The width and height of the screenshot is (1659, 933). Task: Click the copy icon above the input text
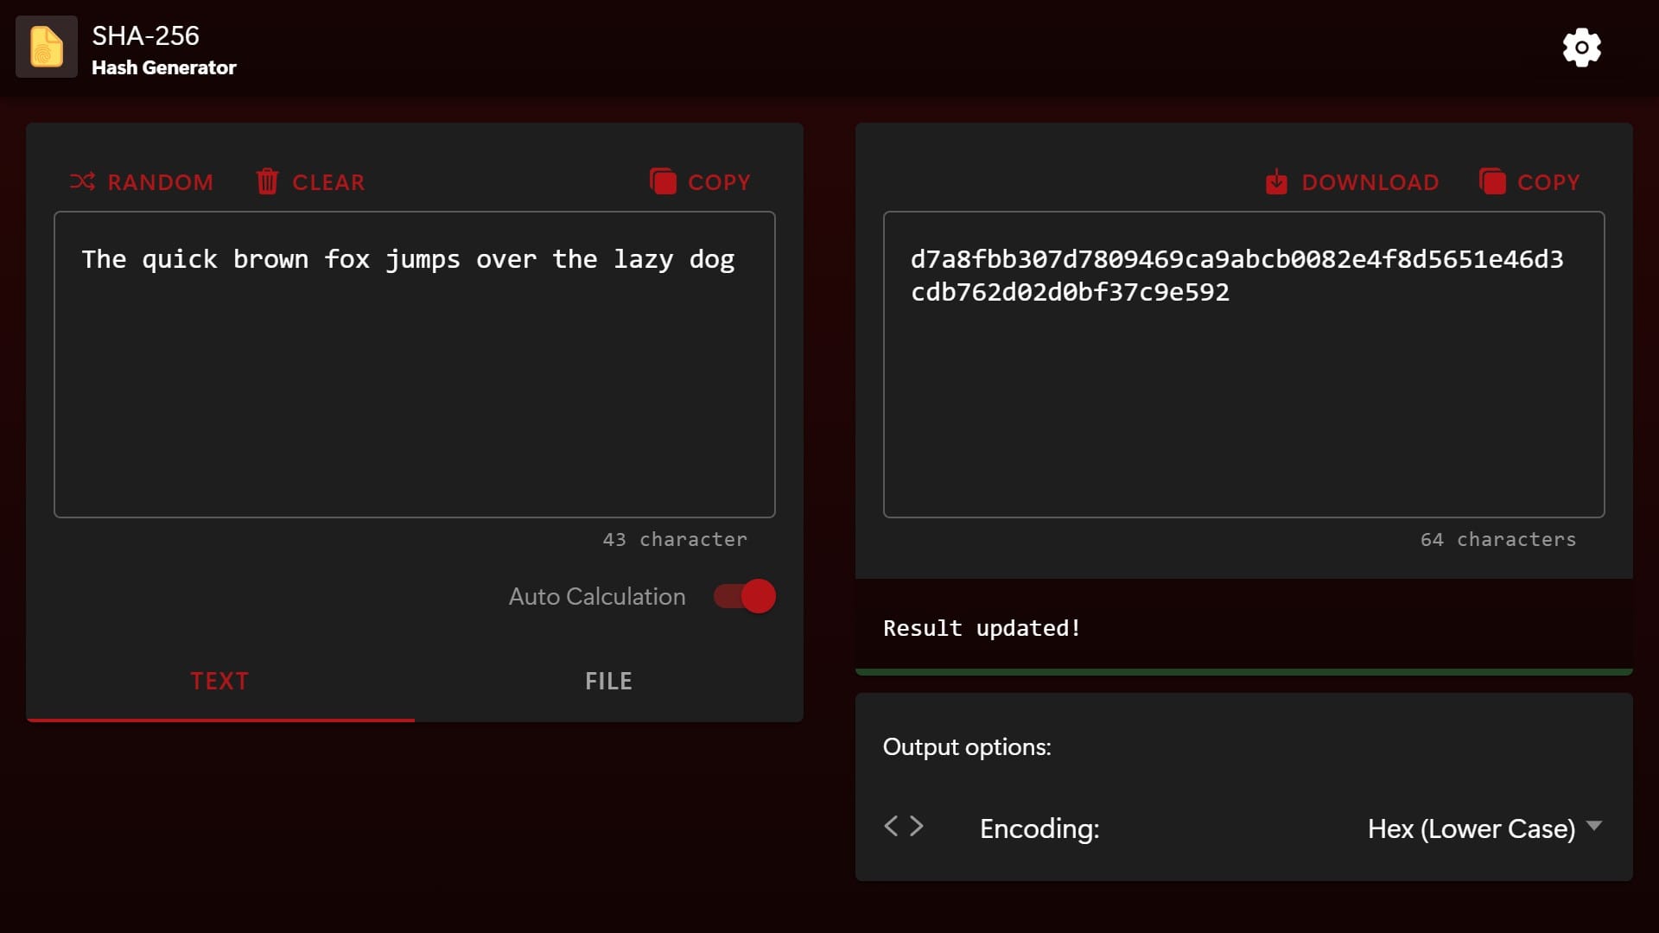[663, 181]
